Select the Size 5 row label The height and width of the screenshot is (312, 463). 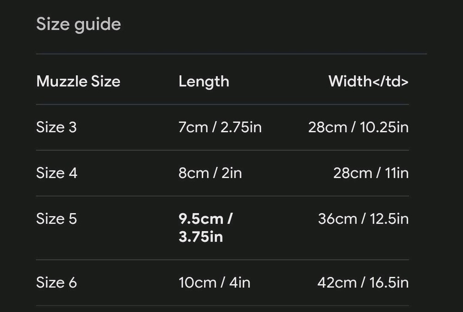56,219
